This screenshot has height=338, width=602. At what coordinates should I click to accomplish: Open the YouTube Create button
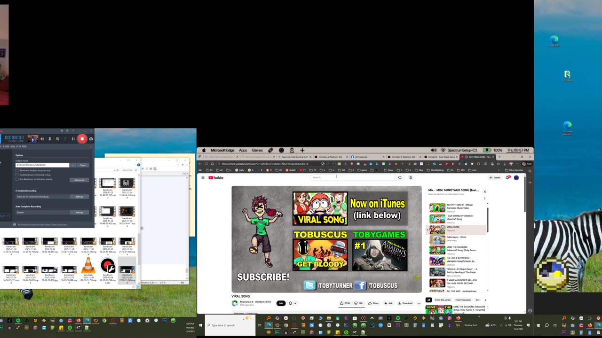pyautogui.click(x=495, y=177)
